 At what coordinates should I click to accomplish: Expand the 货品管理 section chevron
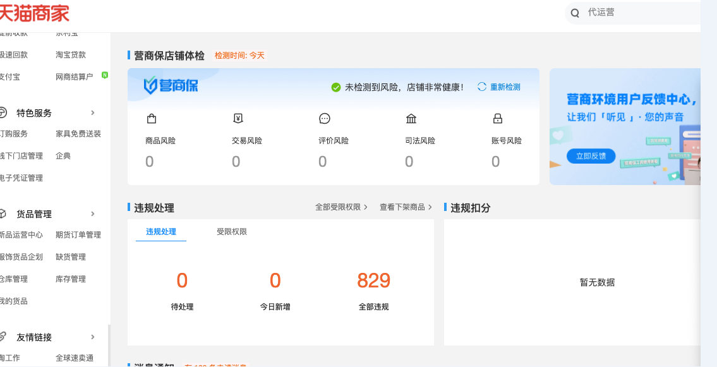[93, 214]
